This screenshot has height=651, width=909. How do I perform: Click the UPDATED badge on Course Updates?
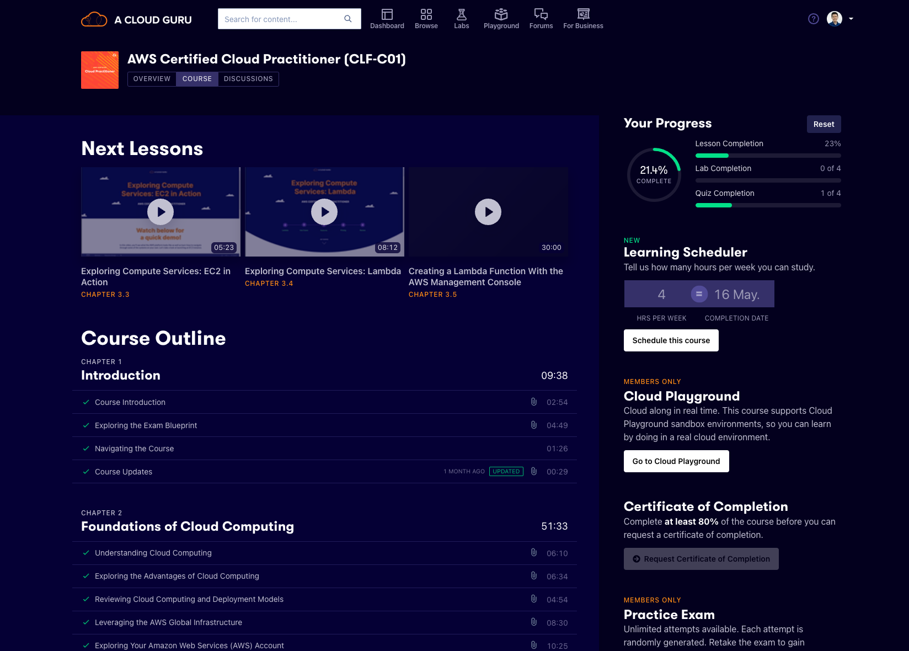click(506, 471)
